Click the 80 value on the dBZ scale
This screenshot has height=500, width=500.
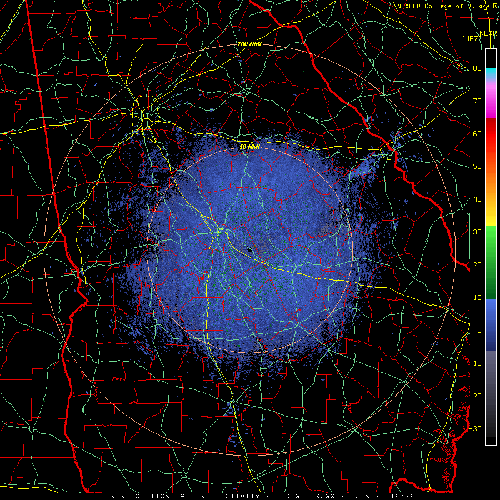pyautogui.click(x=477, y=68)
